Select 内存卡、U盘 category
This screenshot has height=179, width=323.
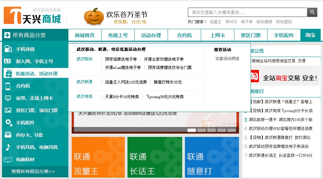[30, 135]
